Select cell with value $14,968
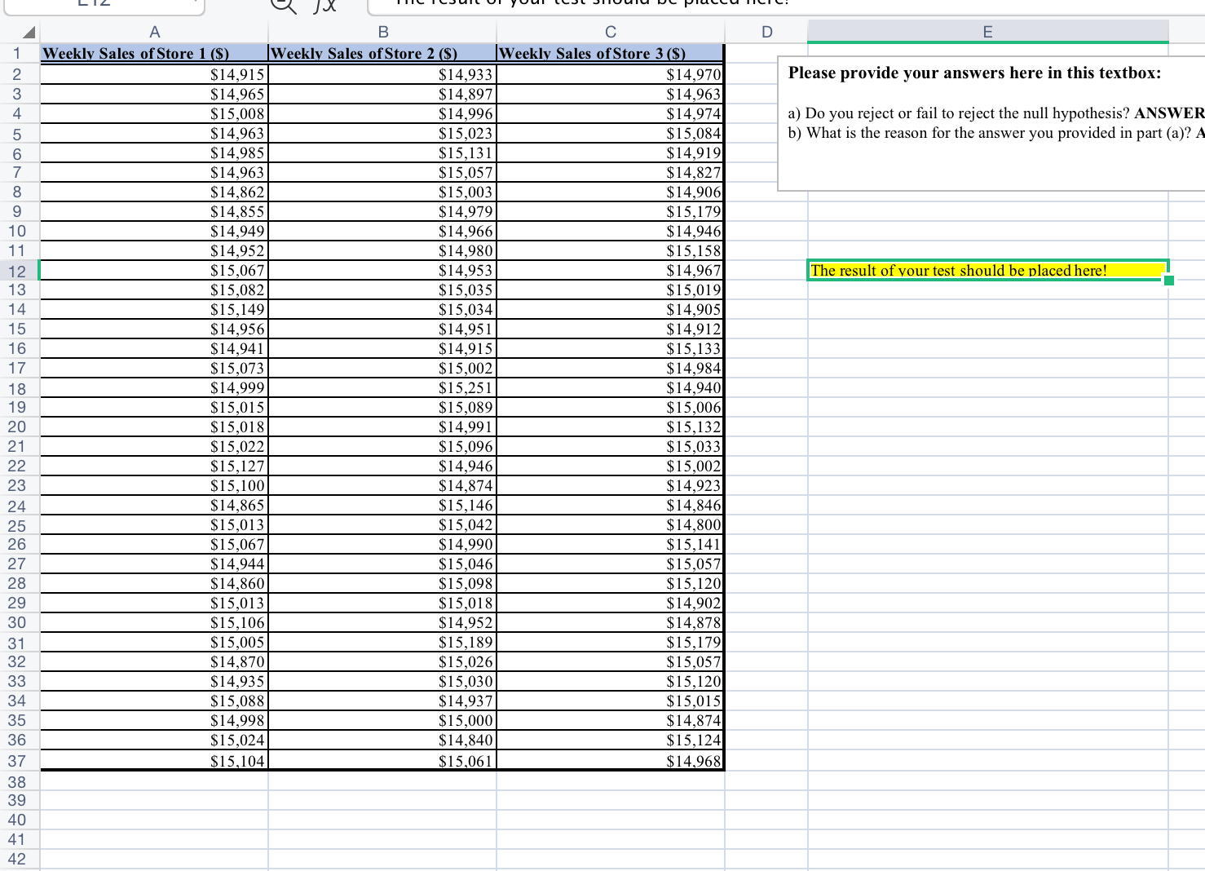 coord(611,760)
